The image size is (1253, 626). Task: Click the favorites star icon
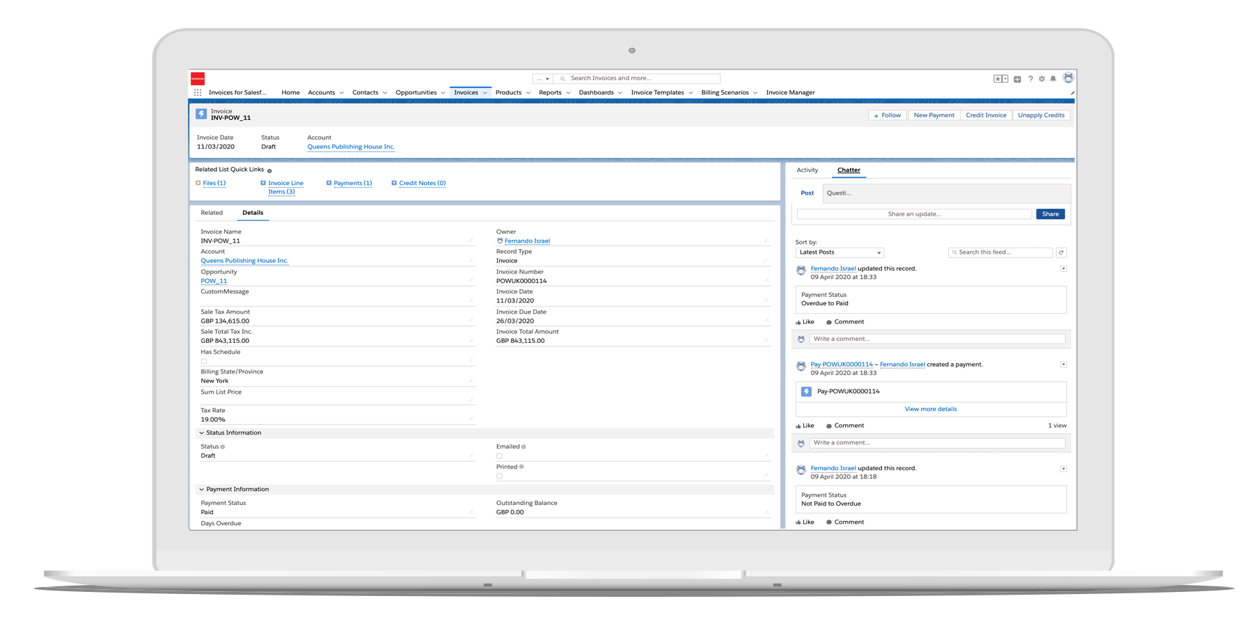[x=998, y=79]
